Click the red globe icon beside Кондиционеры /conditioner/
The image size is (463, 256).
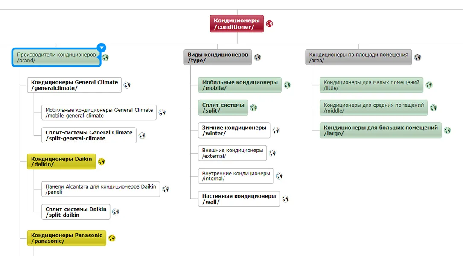(269, 24)
